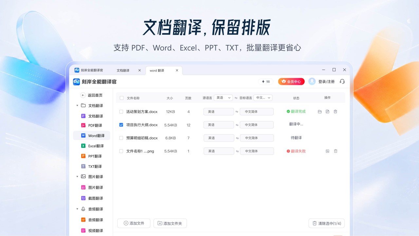Viewport: 419px width, 236px height.
Task: Retry translation for 文件名称1 ....png
Action: click(328, 151)
